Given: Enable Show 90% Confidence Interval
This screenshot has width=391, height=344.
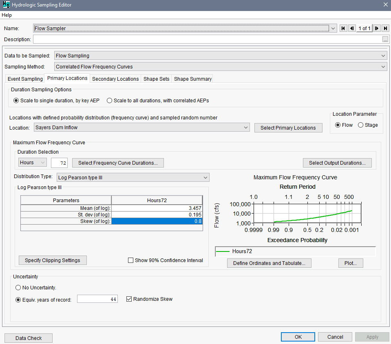Looking at the screenshot, I should click(130, 260).
